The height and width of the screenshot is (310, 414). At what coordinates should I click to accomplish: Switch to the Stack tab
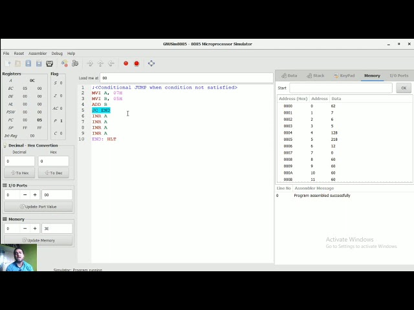(x=316, y=76)
